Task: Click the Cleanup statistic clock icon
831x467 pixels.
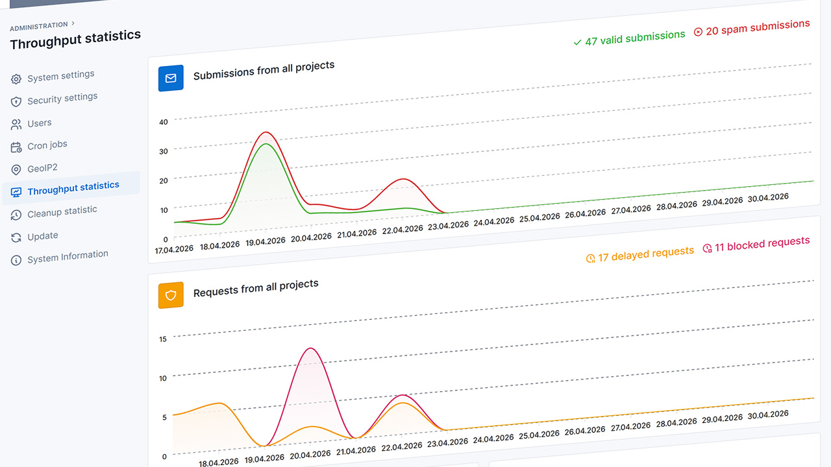Action: tap(16, 215)
